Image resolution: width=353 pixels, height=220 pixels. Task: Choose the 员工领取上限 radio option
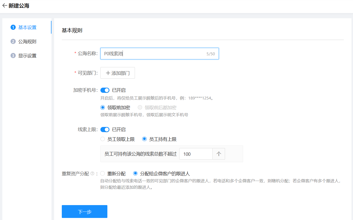pos(103,139)
